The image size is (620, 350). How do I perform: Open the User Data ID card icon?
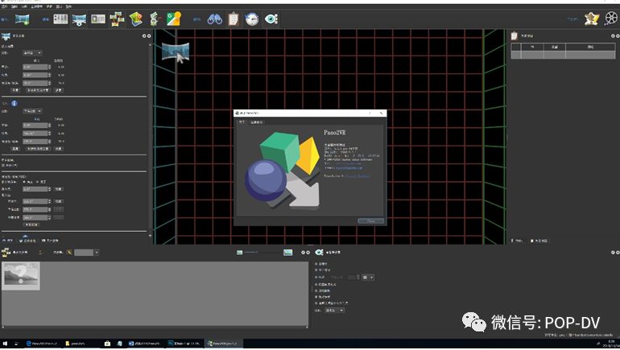coord(98,19)
